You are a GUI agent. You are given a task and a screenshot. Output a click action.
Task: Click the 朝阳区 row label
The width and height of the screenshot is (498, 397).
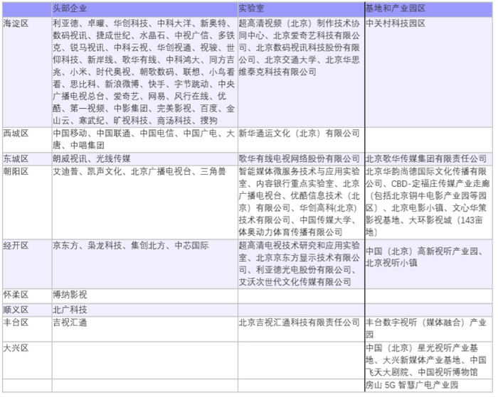[x=27, y=202]
